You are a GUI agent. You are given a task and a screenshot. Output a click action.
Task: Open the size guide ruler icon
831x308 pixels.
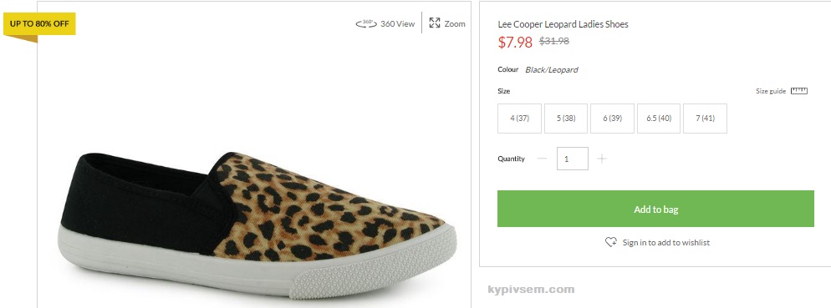click(798, 91)
